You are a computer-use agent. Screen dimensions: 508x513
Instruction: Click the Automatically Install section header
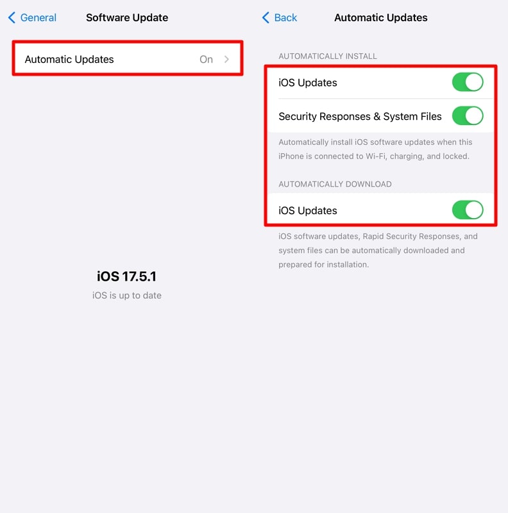328,56
